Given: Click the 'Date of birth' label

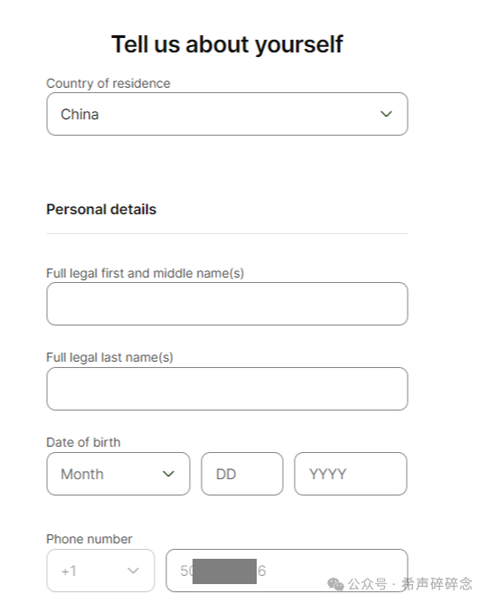Looking at the screenshot, I should [83, 442].
